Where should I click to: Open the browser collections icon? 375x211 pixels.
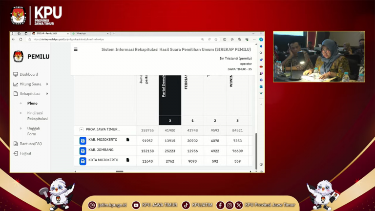click(239, 39)
